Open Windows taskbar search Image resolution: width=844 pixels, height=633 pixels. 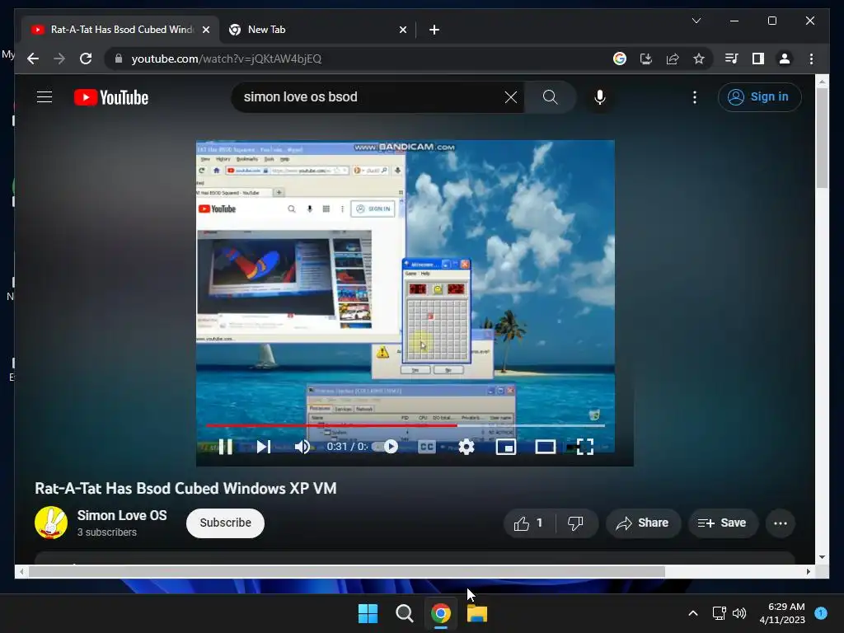tap(404, 613)
